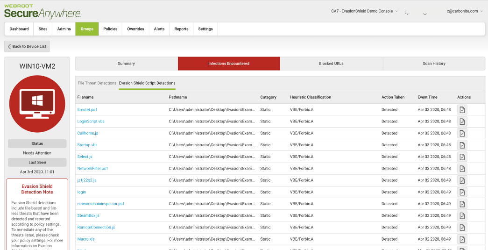Image resolution: width=488 pixels, height=250 pixels.
Task: Click action icon for Macro.xls row
Action: pyautogui.click(x=462, y=239)
